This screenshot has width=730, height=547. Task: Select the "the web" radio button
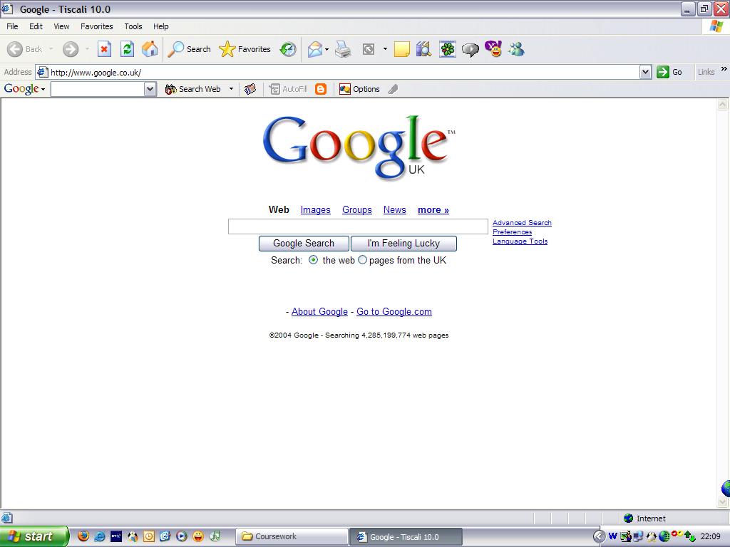[x=314, y=260]
